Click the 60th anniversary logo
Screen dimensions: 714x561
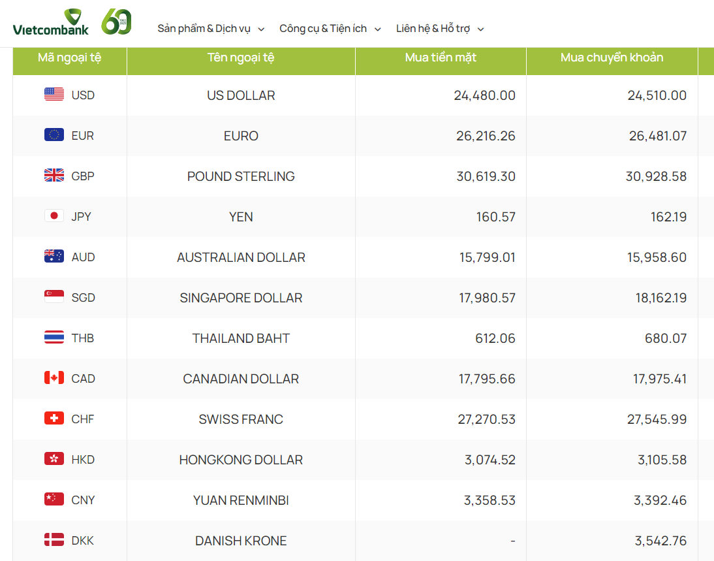116,22
